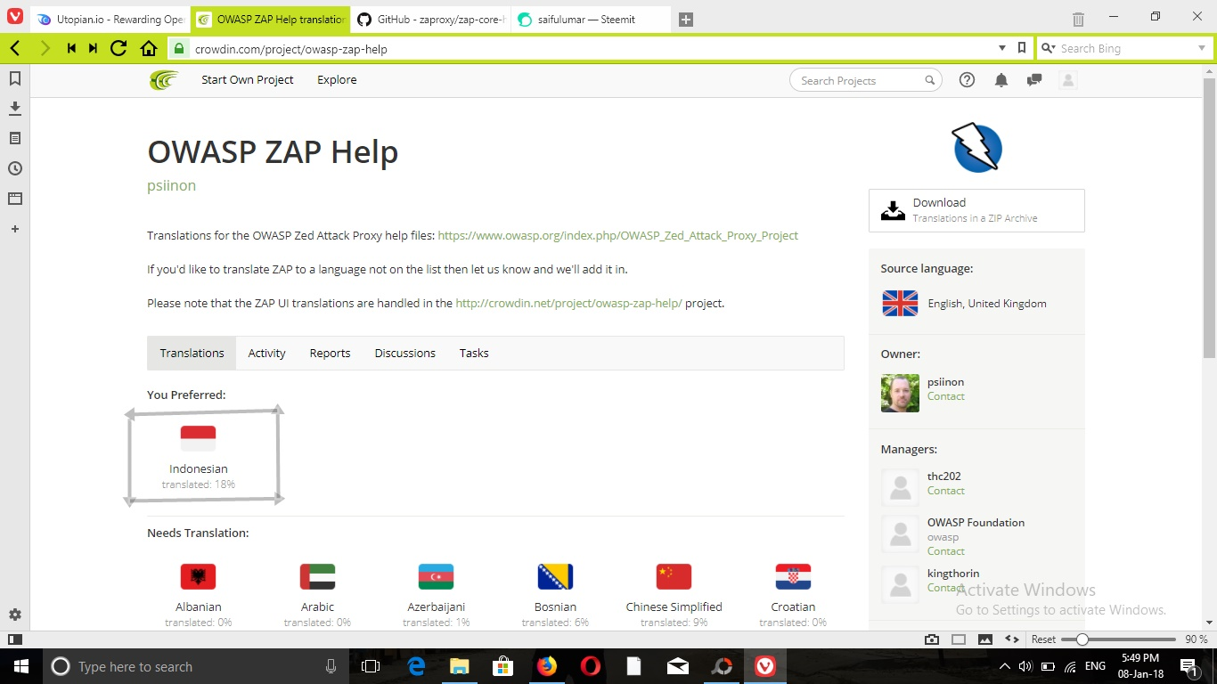Open the Reports tab
This screenshot has height=684, width=1217.
click(330, 354)
